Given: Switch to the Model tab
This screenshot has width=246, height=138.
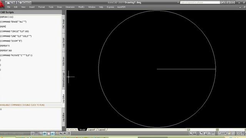Looking at the screenshot, I should pos(82,130).
